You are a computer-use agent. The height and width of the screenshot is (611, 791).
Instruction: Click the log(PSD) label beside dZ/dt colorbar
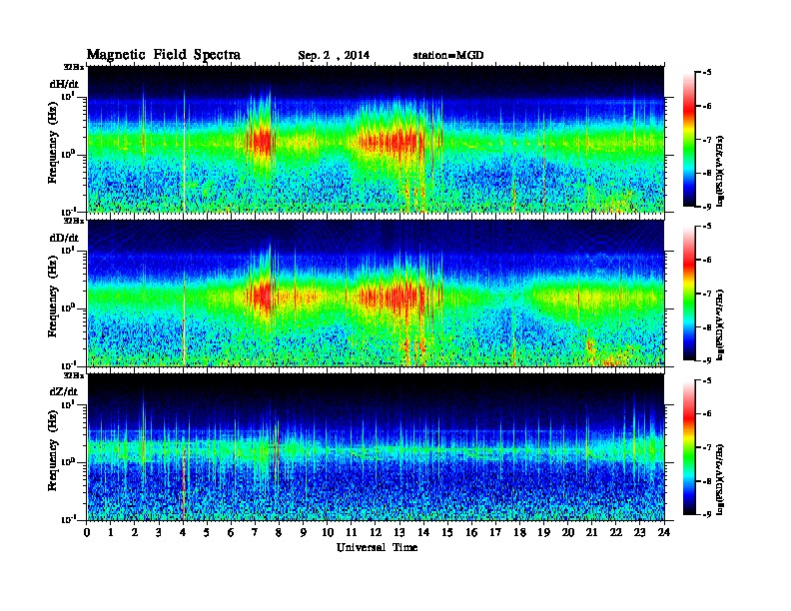point(721,479)
